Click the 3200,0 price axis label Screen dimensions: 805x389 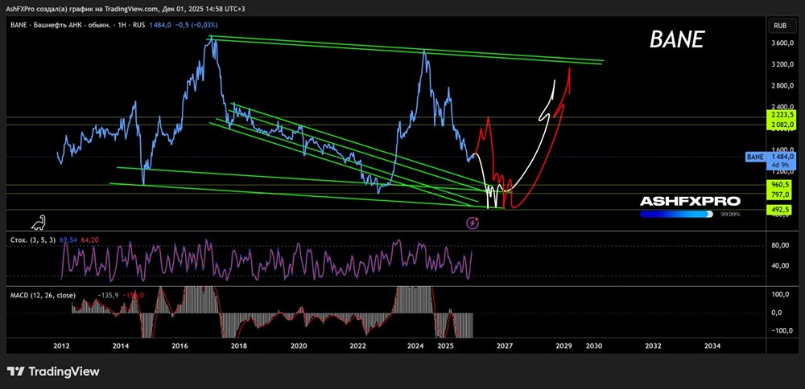click(x=783, y=64)
